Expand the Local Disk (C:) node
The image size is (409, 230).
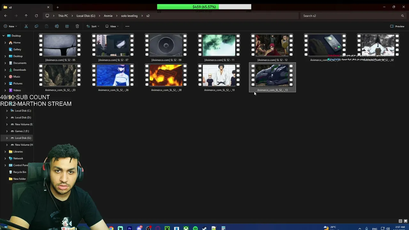click(7, 111)
